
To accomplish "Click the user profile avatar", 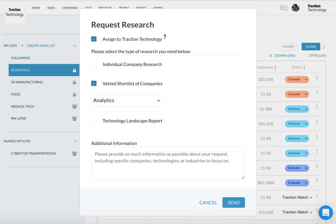I will click(x=295, y=8).
